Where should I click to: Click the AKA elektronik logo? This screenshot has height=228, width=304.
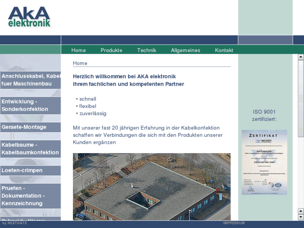[x=29, y=17]
